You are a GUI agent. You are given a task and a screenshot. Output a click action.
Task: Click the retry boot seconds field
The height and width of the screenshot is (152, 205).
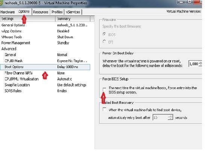click(160, 117)
